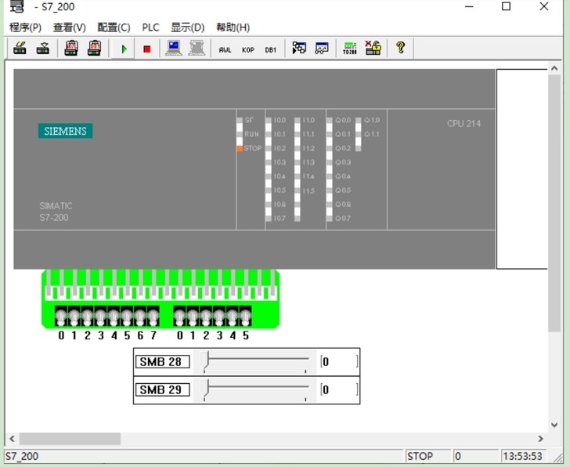
Task: Click the unload program toolbar icon
Action: pos(43,48)
